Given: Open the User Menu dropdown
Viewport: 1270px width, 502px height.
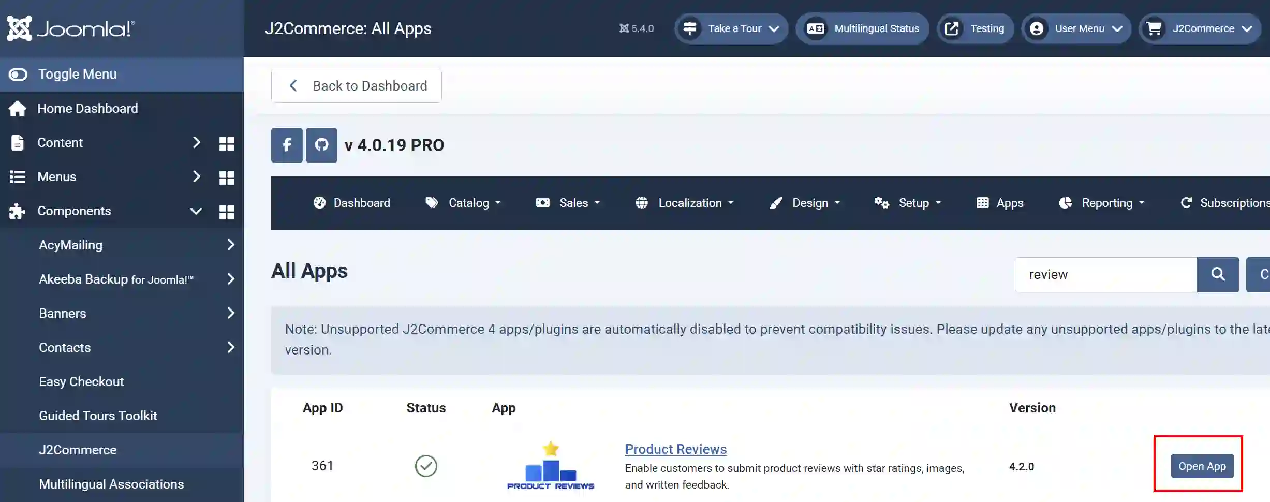Looking at the screenshot, I should pos(1076,28).
